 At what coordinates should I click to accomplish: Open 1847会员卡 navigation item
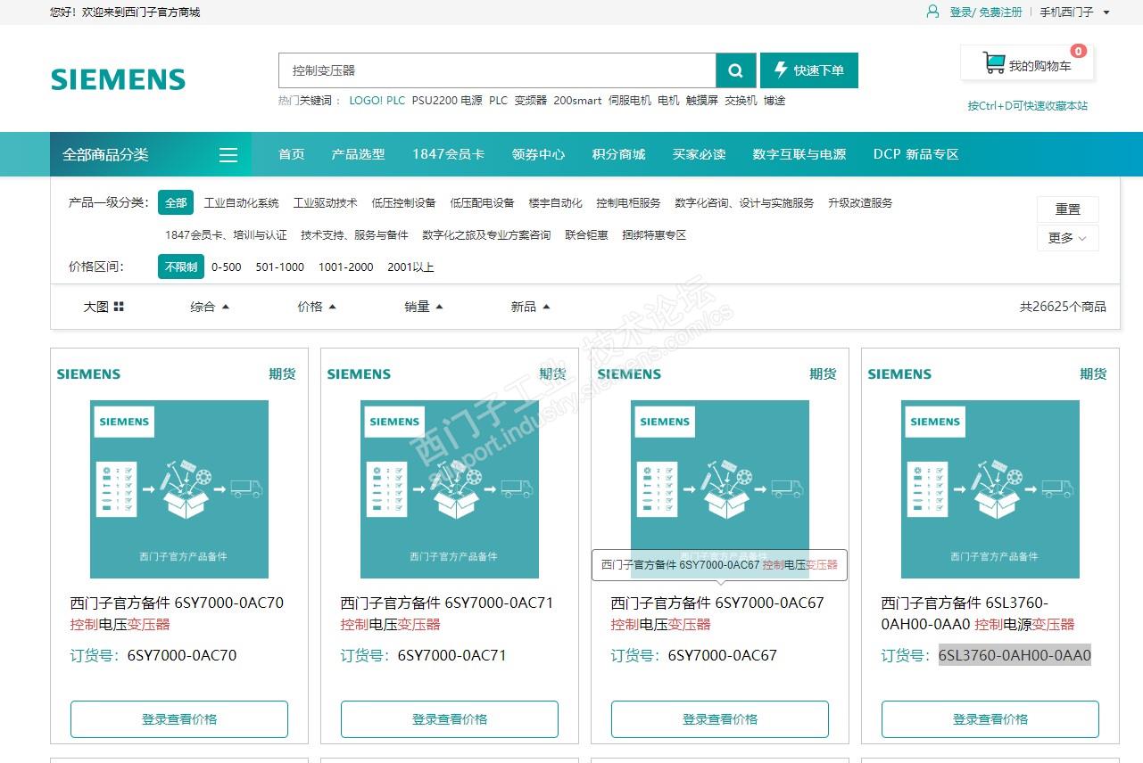tap(449, 154)
